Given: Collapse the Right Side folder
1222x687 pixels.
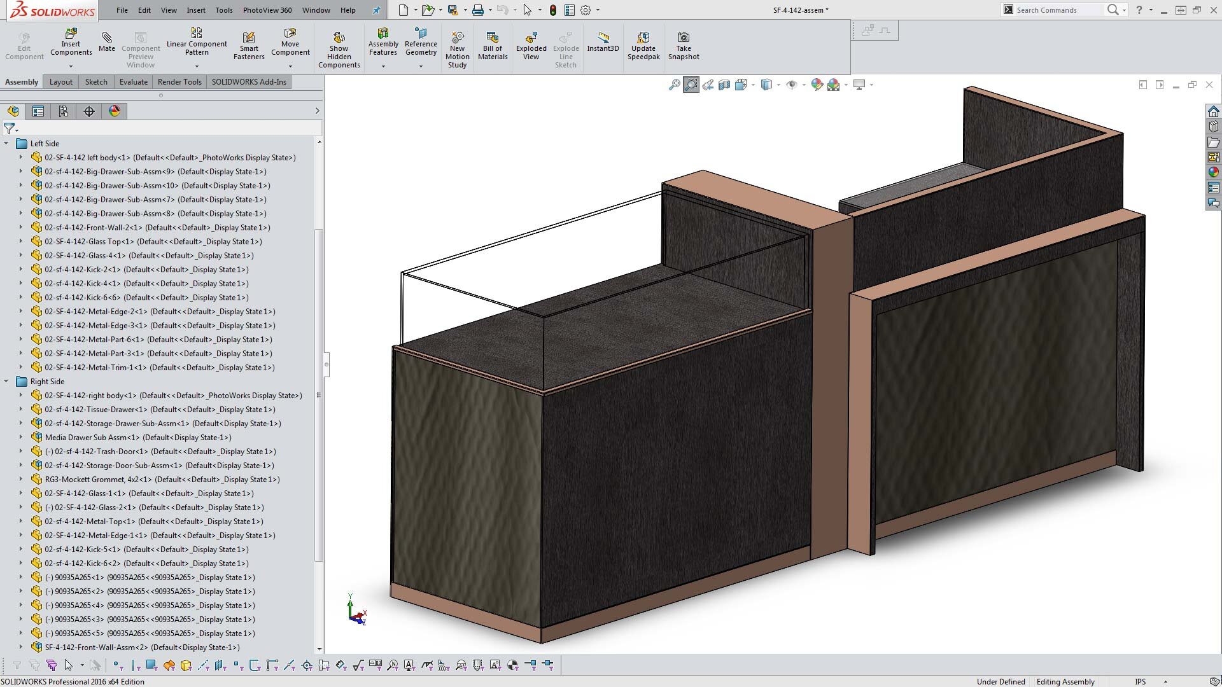Looking at the screenshot, I should coord(6,382).
